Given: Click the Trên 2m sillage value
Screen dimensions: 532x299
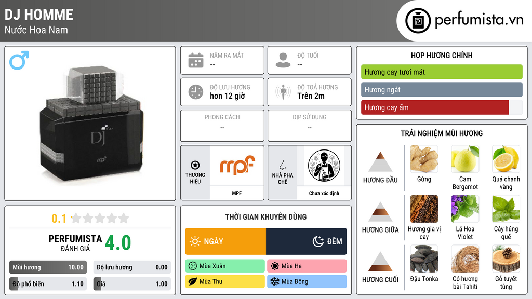Looking at the screenshot, I should (311, 96).
